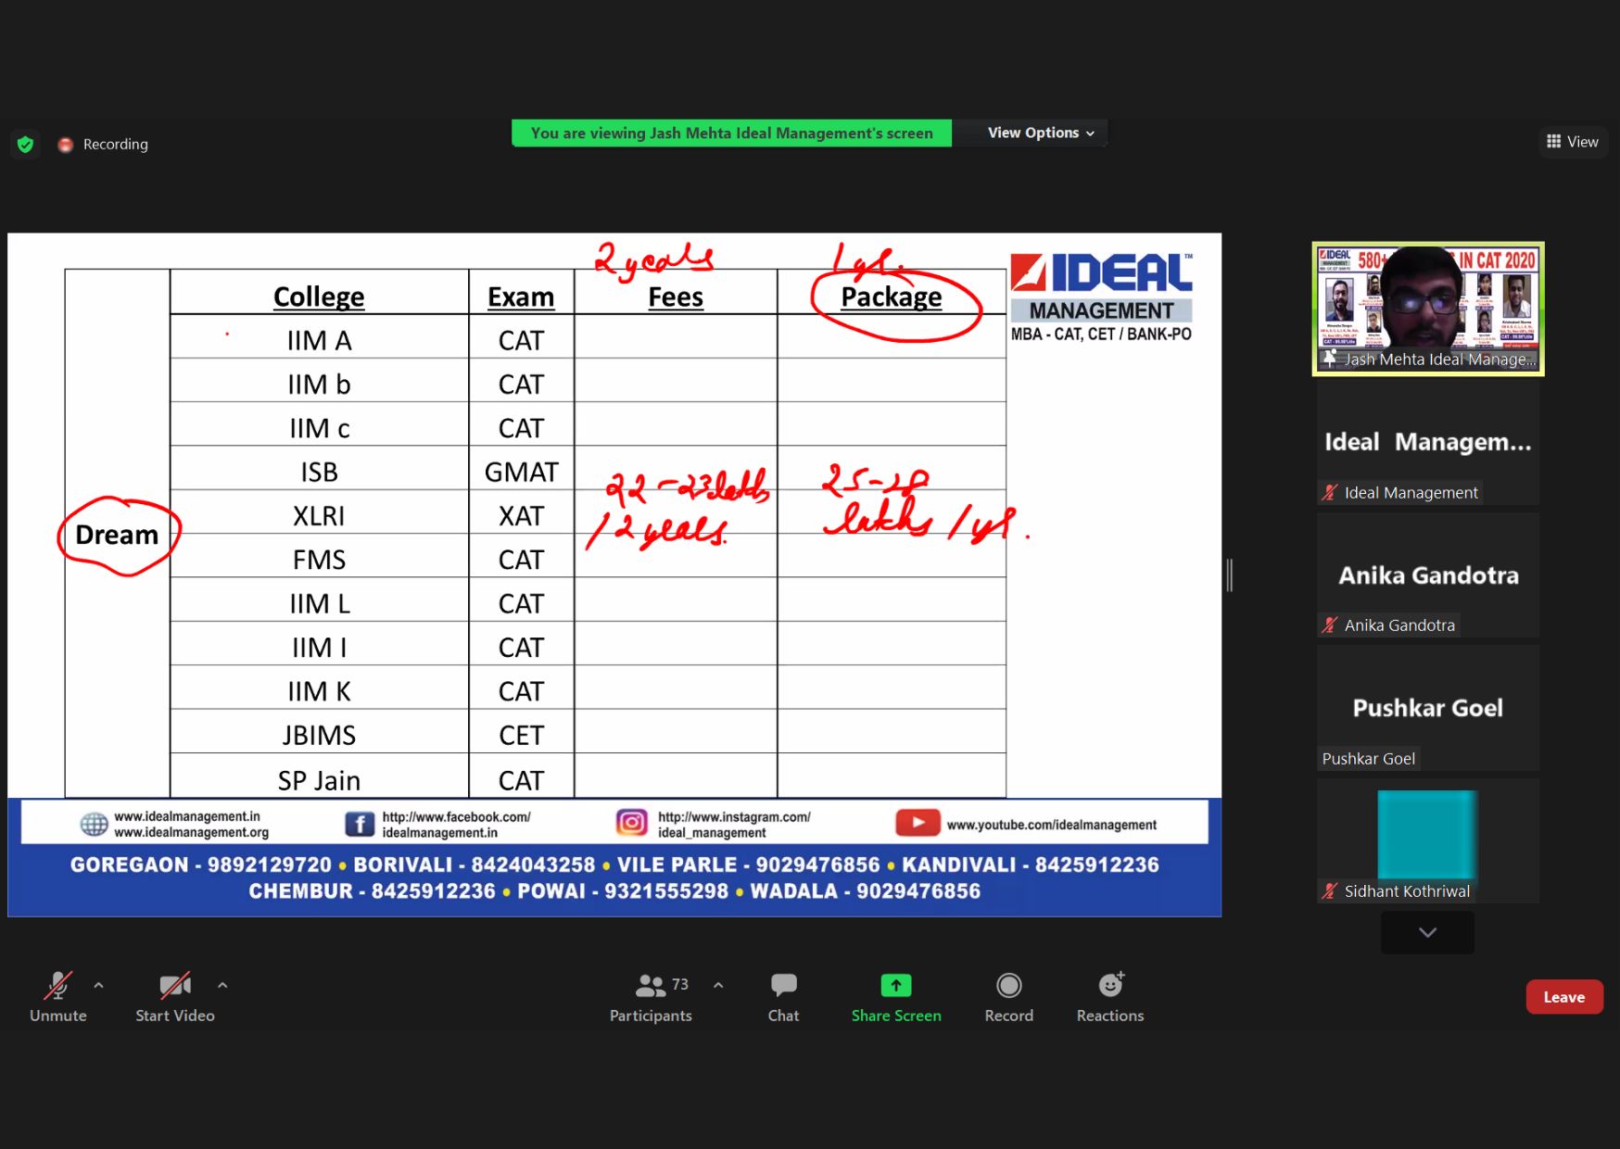Click the IIM A college cell
Viewport: 1620px width, 1149px height.
[319, 340]
